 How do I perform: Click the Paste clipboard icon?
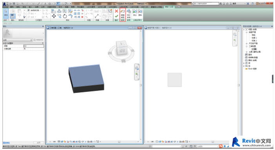pyautogui.click(x=20, y=12)
